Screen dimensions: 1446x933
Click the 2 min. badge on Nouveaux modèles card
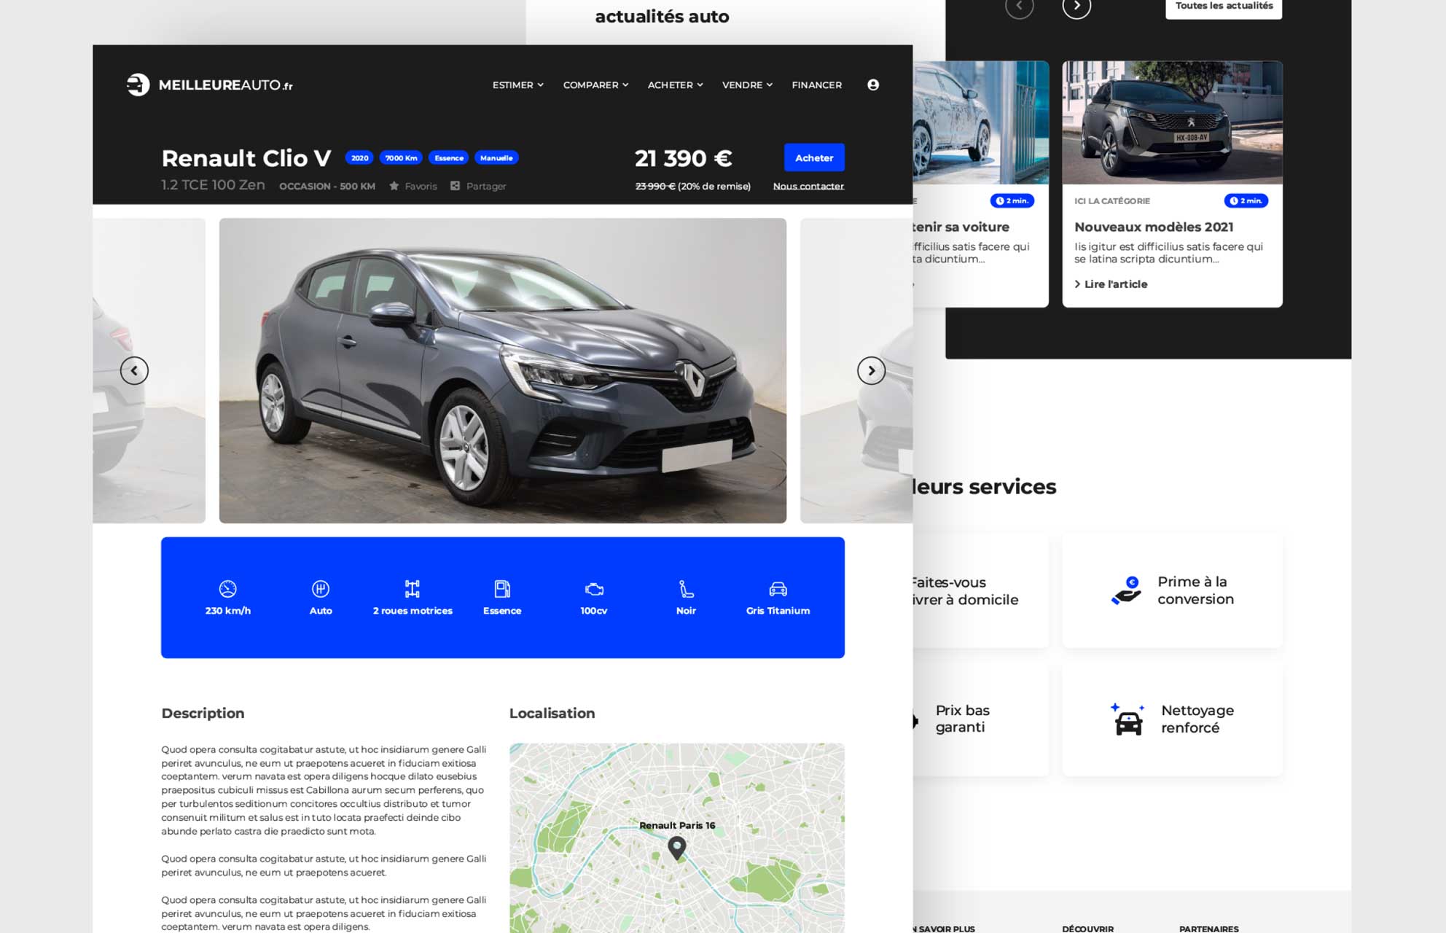[x=1246, y=200]
